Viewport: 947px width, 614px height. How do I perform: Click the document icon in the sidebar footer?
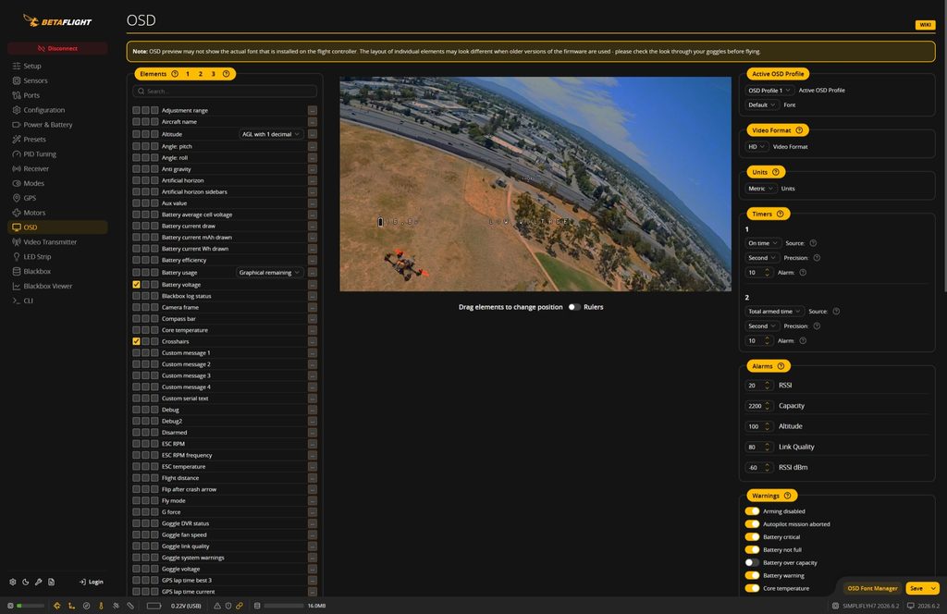[x=52, y=582]
